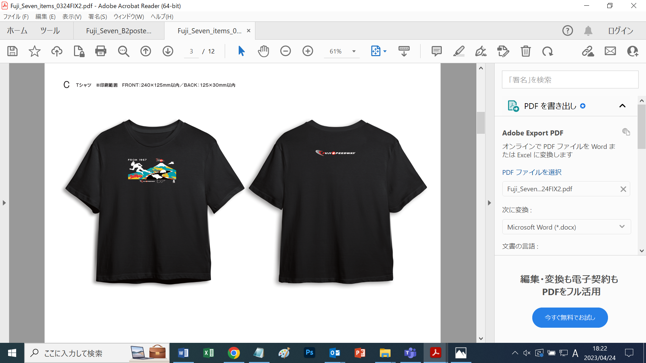
Task: Click the 「署名」を検索 search field
Action: pyautogui.click(x=570, y=80)
